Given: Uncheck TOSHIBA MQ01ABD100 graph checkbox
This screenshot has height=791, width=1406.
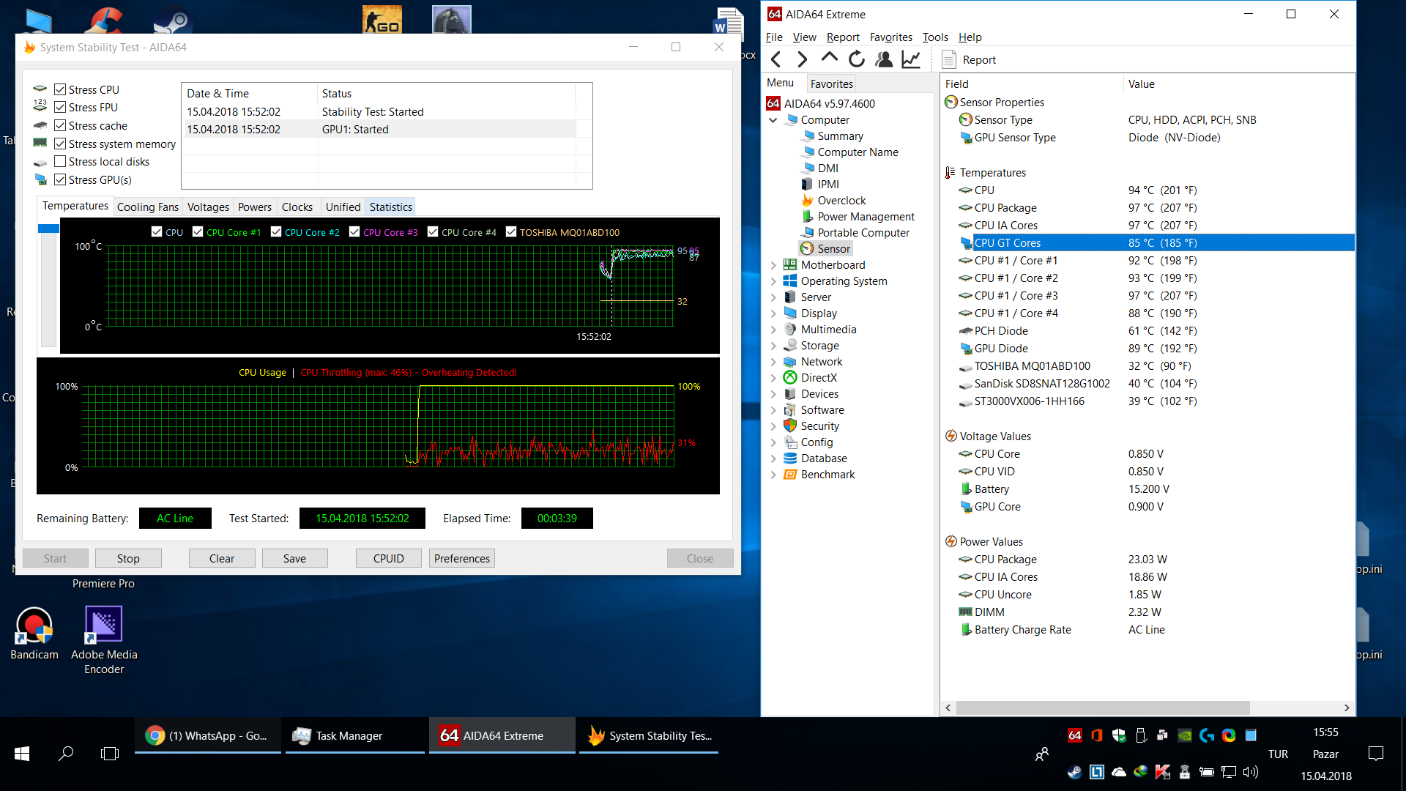Looking at the screenshot, I should [x=511, y=231].
